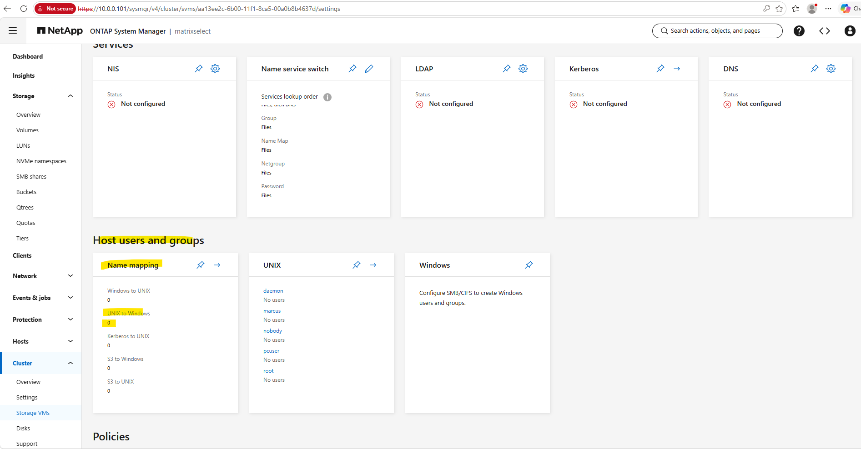861x449 pixels.
Task: Pin the DNS card
Action: (815, 69)
